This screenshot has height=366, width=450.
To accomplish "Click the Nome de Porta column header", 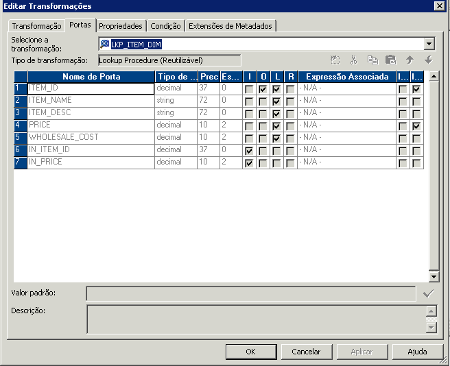I will coord(91,77).
